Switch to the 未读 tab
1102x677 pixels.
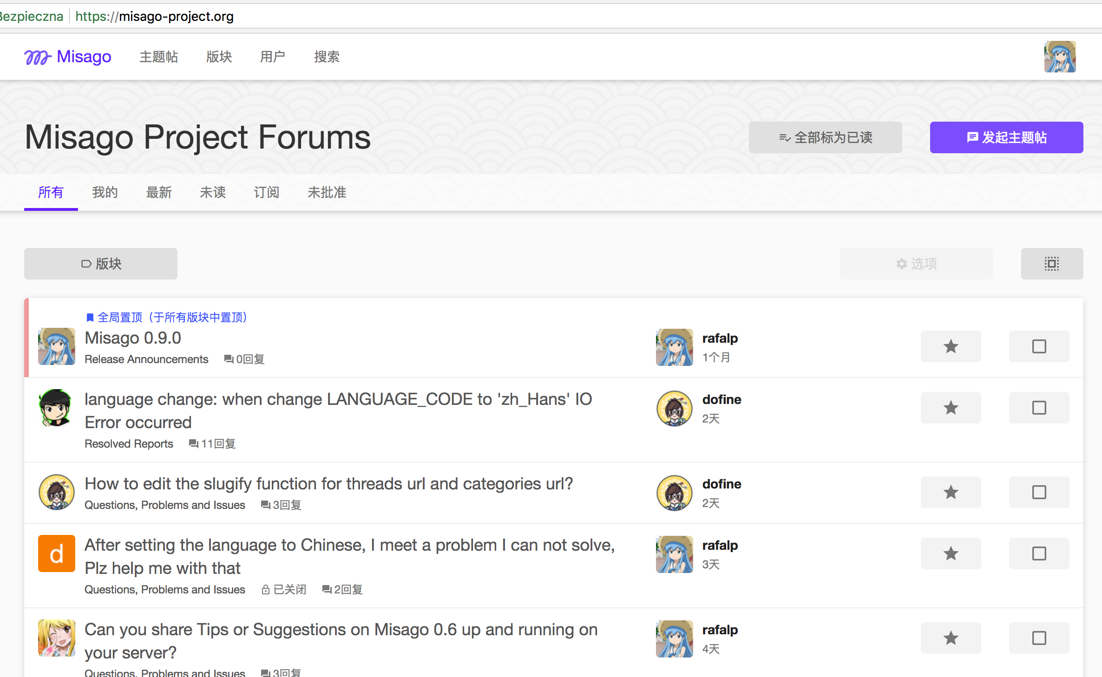213,192
